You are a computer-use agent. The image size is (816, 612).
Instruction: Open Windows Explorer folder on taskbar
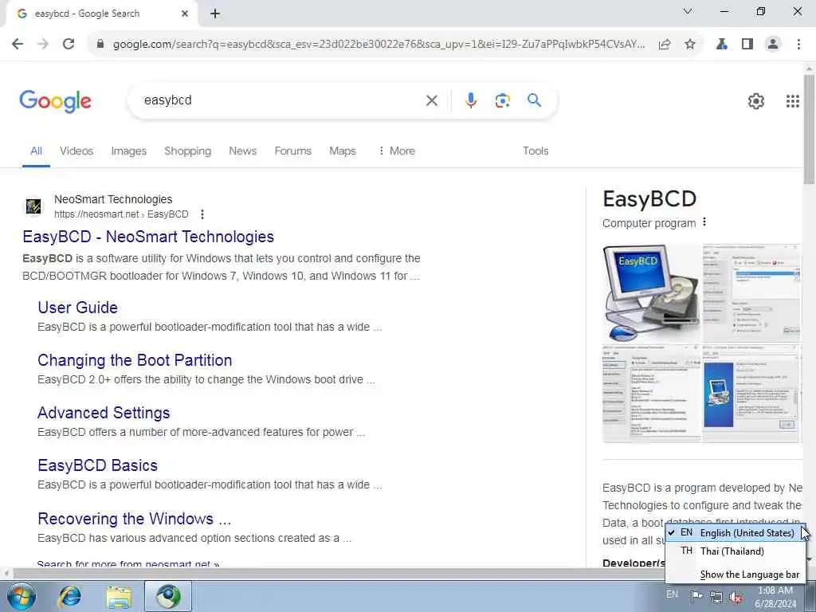(120, 597)
